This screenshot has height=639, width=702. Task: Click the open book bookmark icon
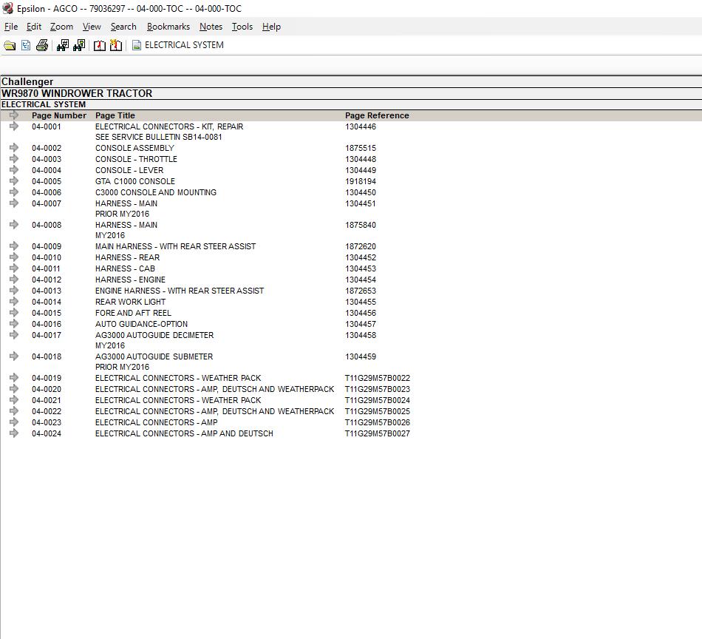tap(100, 45)
